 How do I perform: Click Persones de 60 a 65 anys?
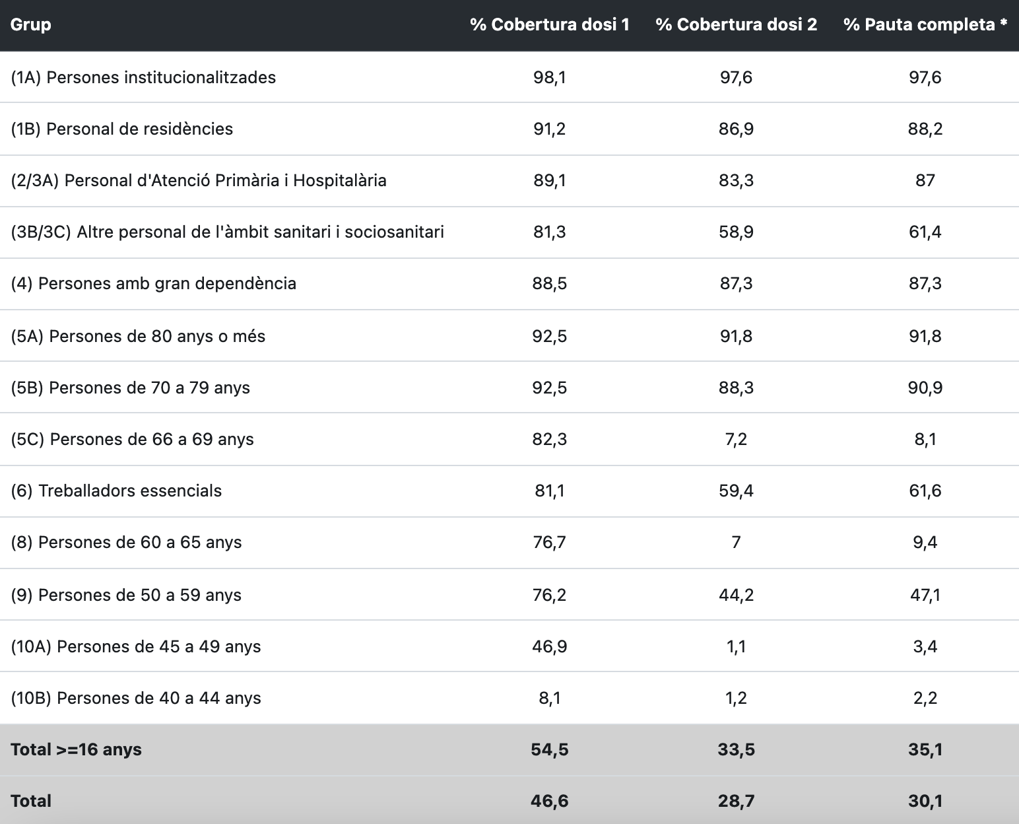click(126, 542)
